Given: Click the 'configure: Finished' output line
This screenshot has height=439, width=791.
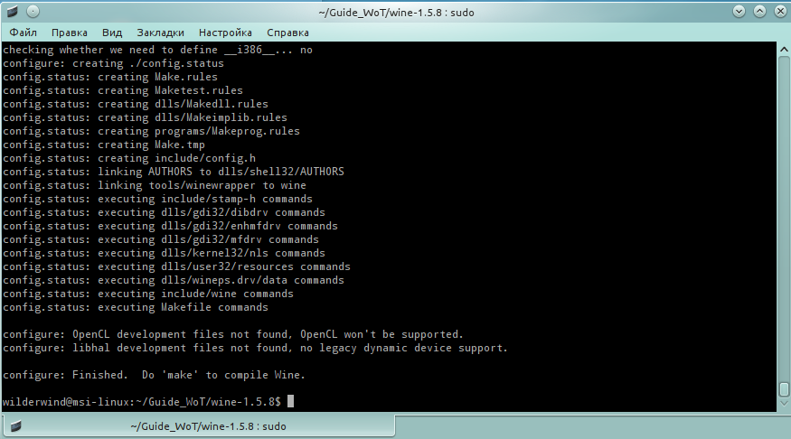Looking at the screenshot, I should (154, 374).
